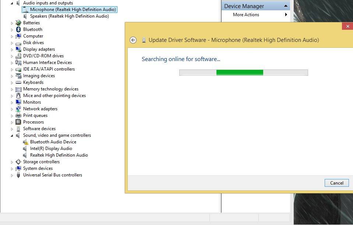Click the Audio inputs and outputs speaker icon

[18, 3]
